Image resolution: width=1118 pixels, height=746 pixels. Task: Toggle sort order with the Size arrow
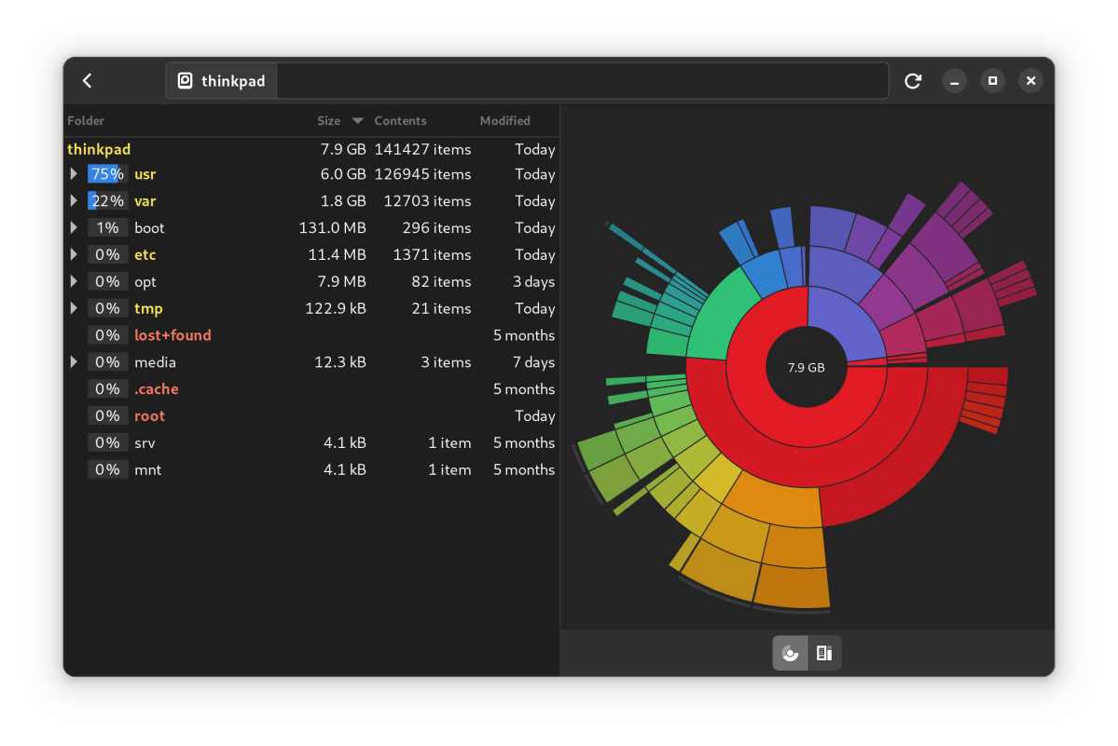[358, 121]
